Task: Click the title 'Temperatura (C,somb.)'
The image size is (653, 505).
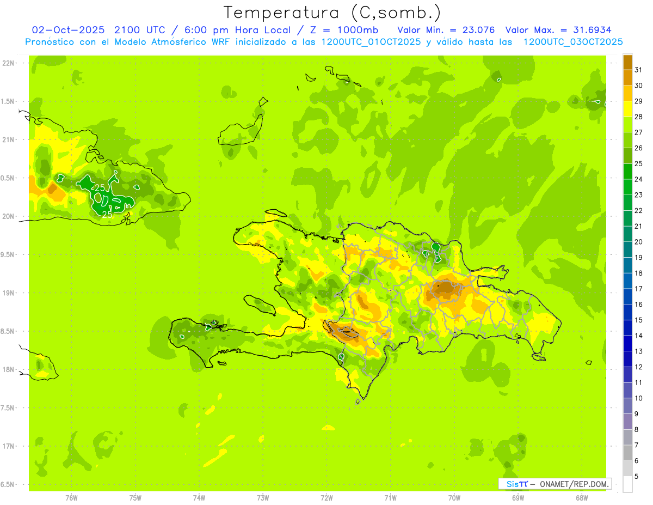Action: point(332,13)
